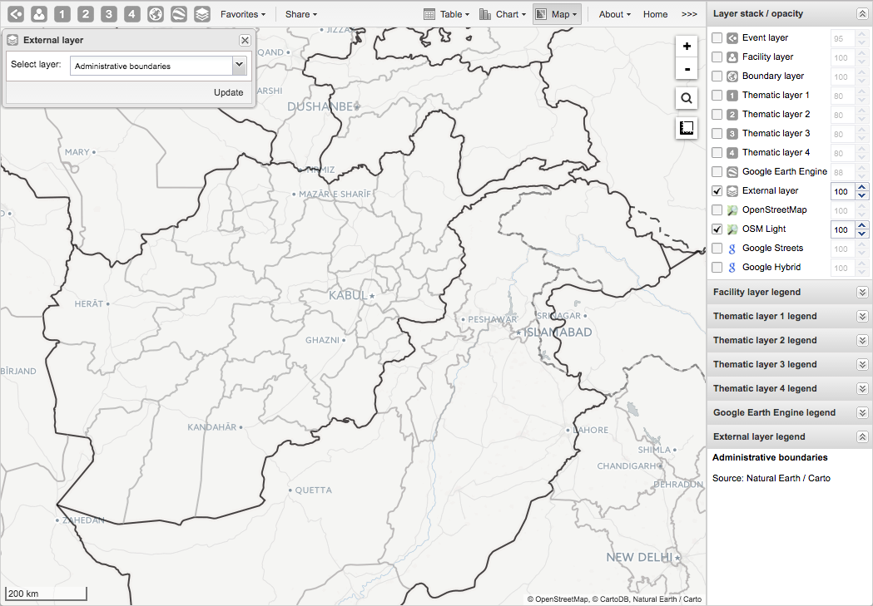Click the zoom to search magnifier icon
873x606 pixels.
(x=686, y=98)
